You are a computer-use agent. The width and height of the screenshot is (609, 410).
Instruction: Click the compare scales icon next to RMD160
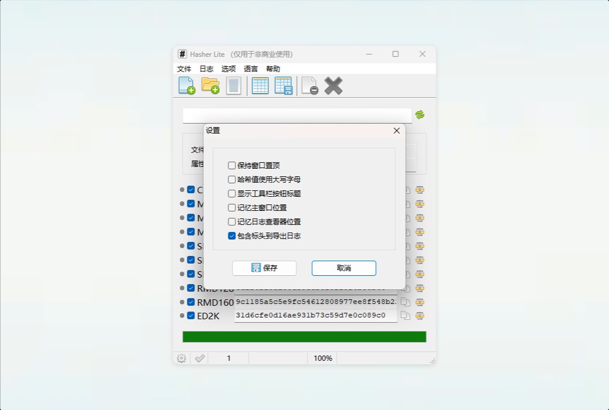(x=420, y=302)
